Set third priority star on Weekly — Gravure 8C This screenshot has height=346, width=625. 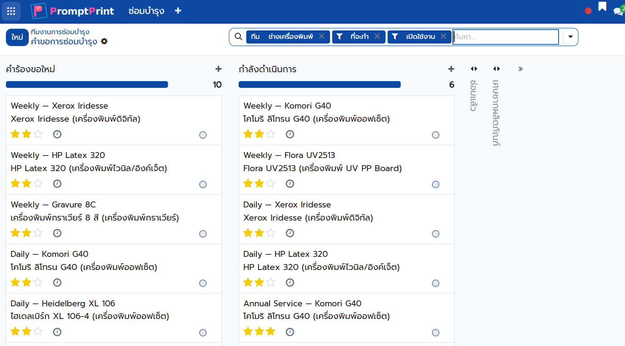point(38,233)
